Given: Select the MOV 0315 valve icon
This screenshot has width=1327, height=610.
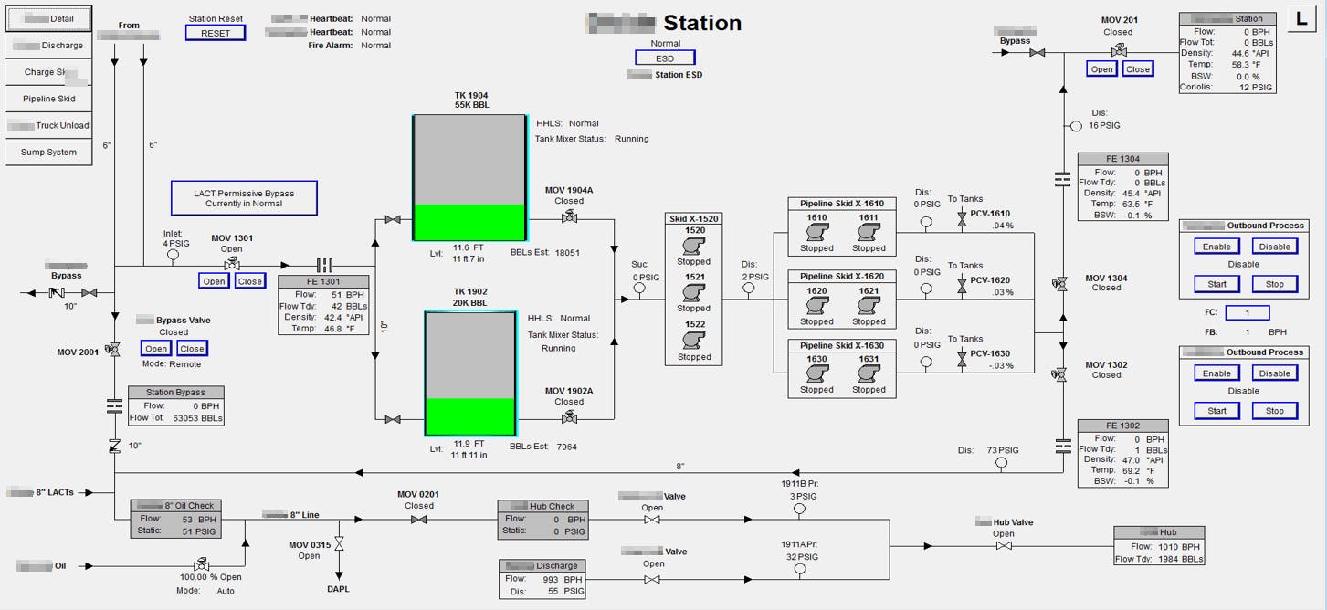Looking at the screenshot, I should (x=337, y=542).
